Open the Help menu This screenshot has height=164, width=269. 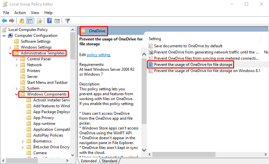48,13
